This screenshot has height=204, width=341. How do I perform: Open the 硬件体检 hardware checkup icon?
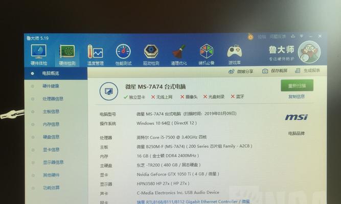tap(39, 52)
